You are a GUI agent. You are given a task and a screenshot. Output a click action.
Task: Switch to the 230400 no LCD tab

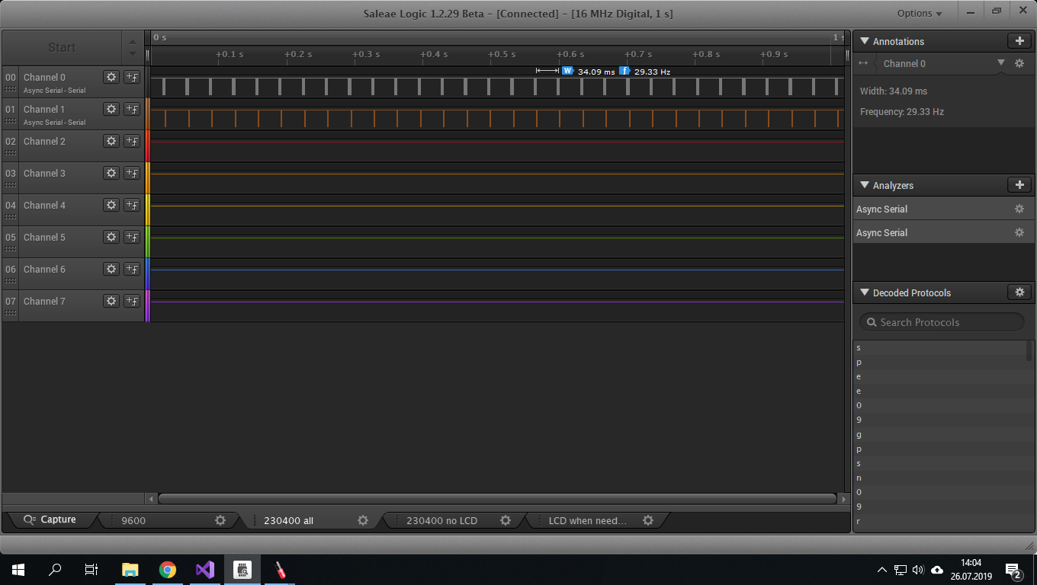tap(441, 520)
